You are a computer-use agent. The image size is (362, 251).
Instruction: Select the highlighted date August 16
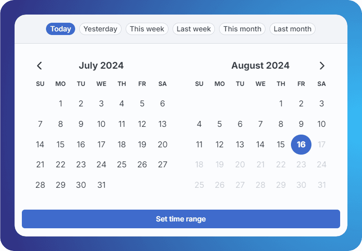[x=301, y=145]
